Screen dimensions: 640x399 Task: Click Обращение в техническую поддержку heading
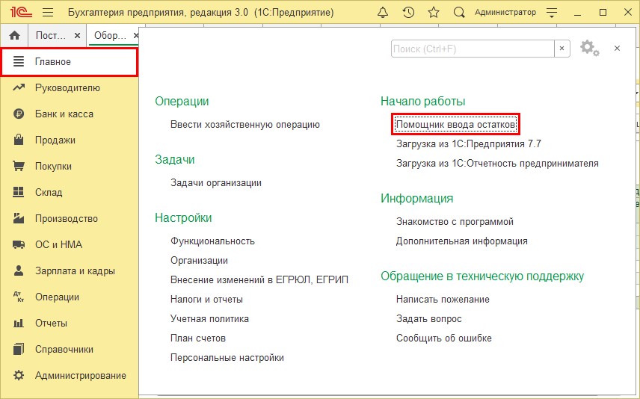click(482, 276)
